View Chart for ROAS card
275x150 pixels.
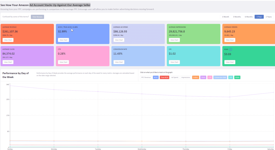pyautogui.click(x=230, y=62)
